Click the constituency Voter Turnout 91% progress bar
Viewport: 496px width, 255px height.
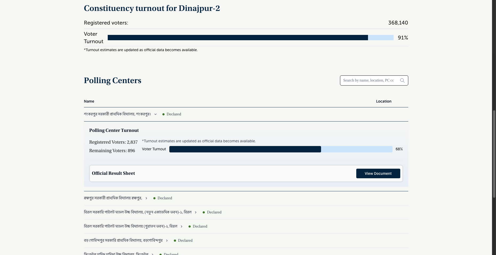tap(251, 38)
